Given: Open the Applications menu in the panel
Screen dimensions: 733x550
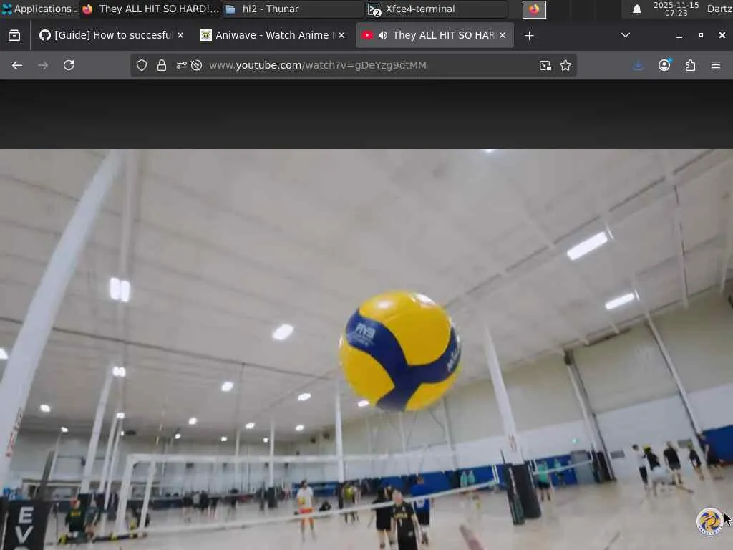Looking at the screenshot, I should pyautogui.click(x=39, y=9).
